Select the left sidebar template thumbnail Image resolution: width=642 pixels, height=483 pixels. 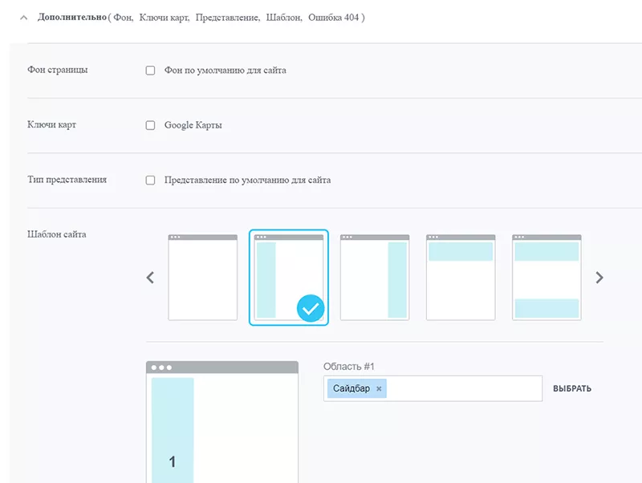[289, 278]
